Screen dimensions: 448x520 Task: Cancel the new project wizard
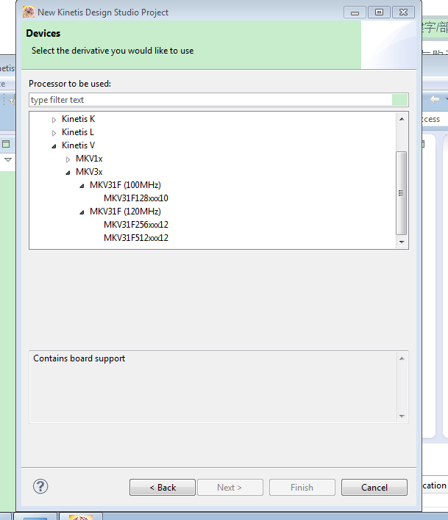click(374, 487)
